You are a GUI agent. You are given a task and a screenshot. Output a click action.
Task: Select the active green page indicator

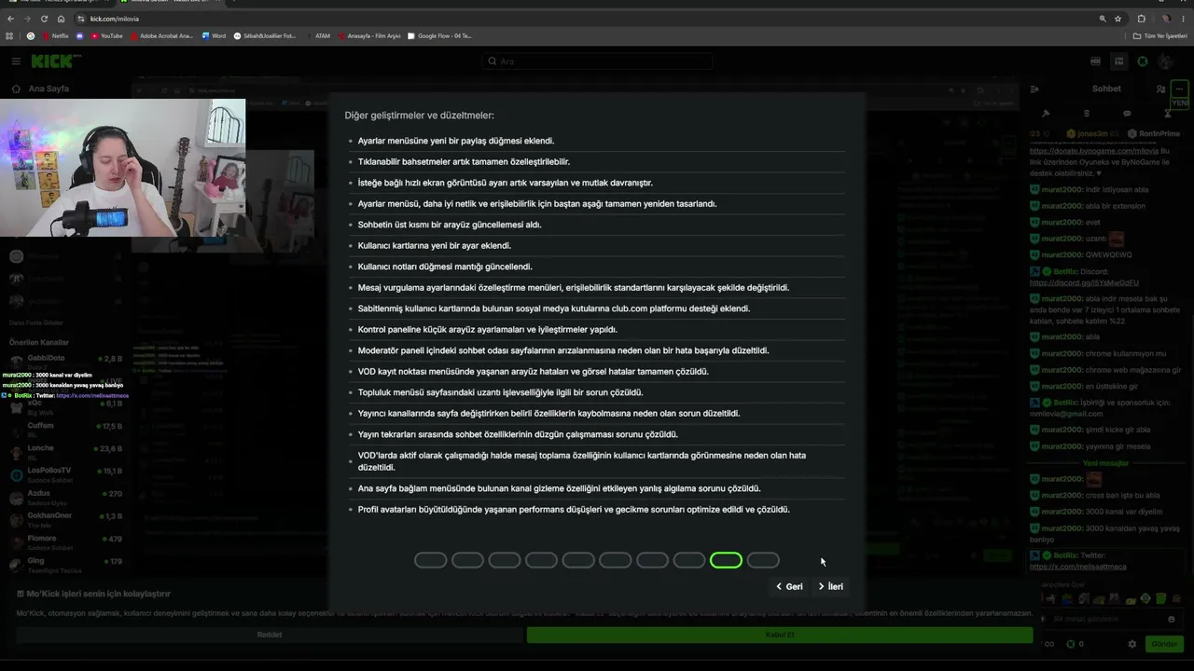click(726, 560)
